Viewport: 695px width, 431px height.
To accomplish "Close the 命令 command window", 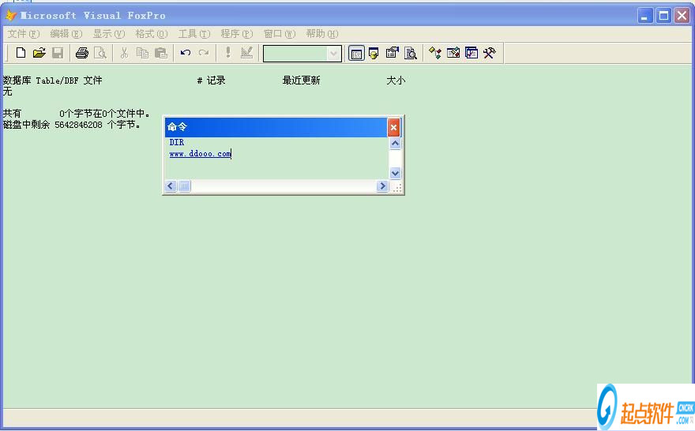I will (x=393, y=128).
